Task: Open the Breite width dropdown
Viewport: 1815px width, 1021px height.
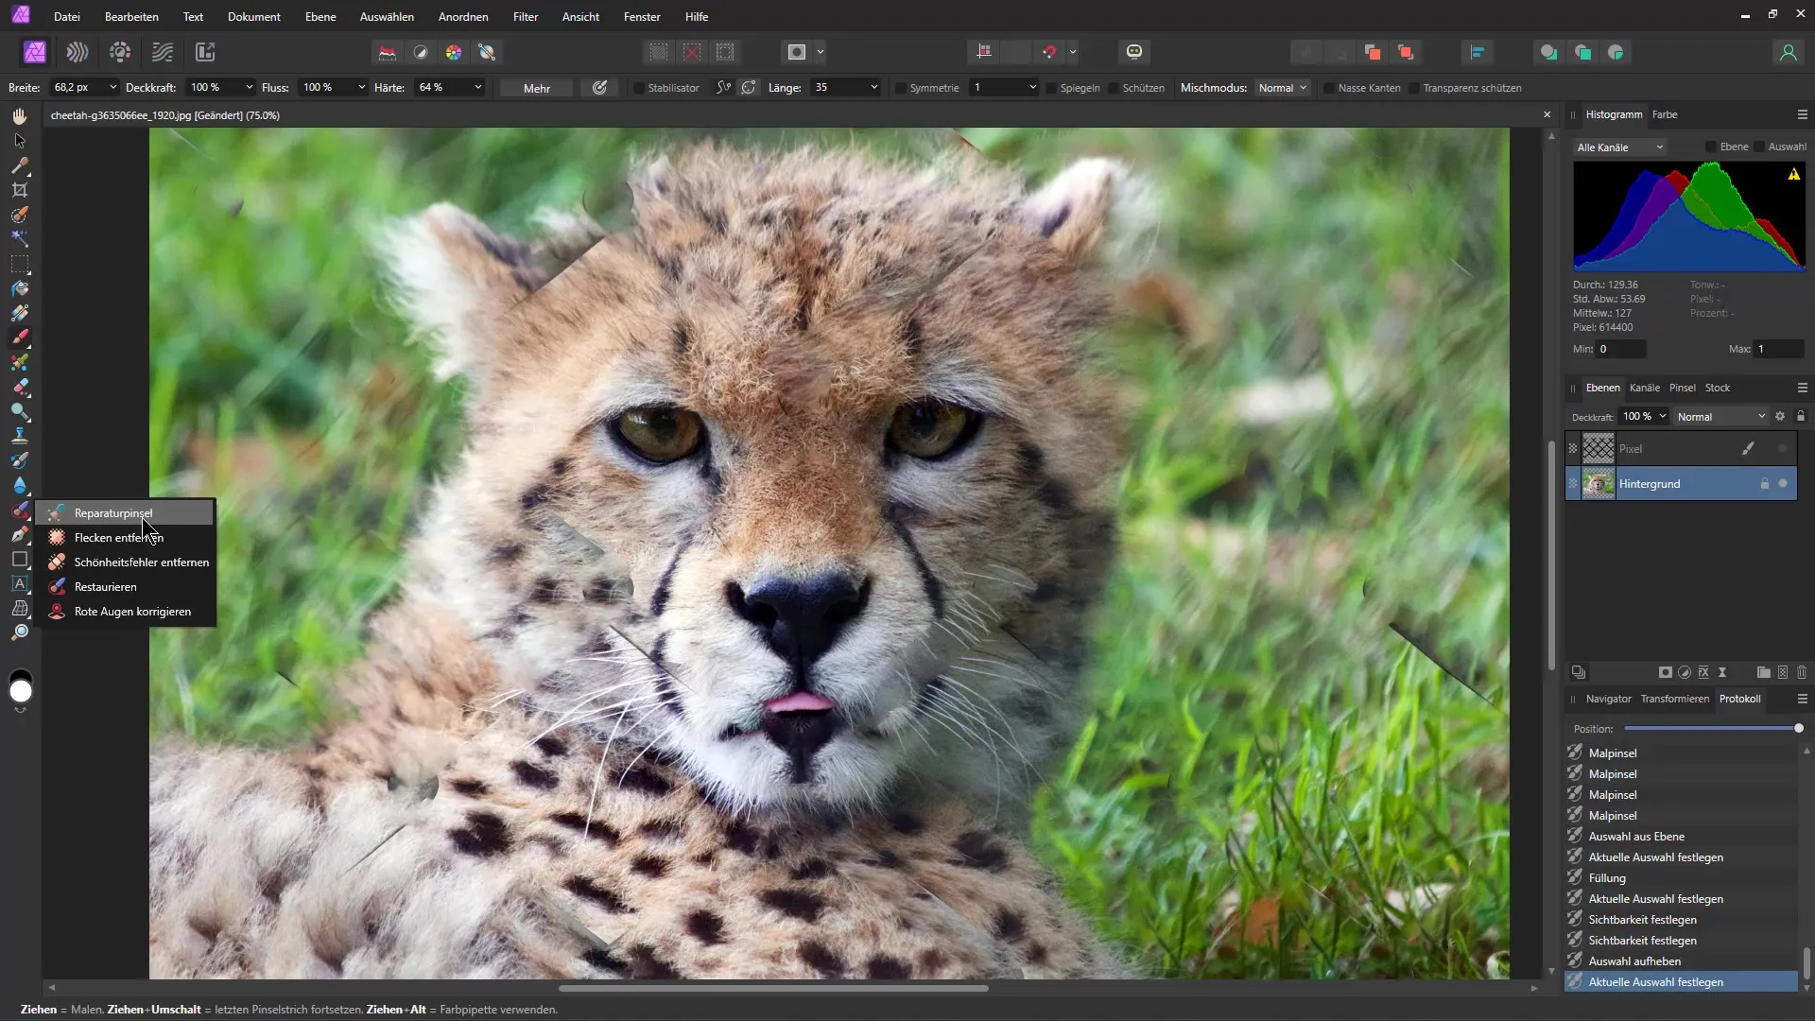Action: pos(112,87)
